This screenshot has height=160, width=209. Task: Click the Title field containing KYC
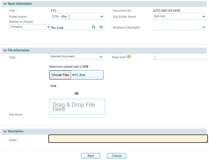coord(77,11)
